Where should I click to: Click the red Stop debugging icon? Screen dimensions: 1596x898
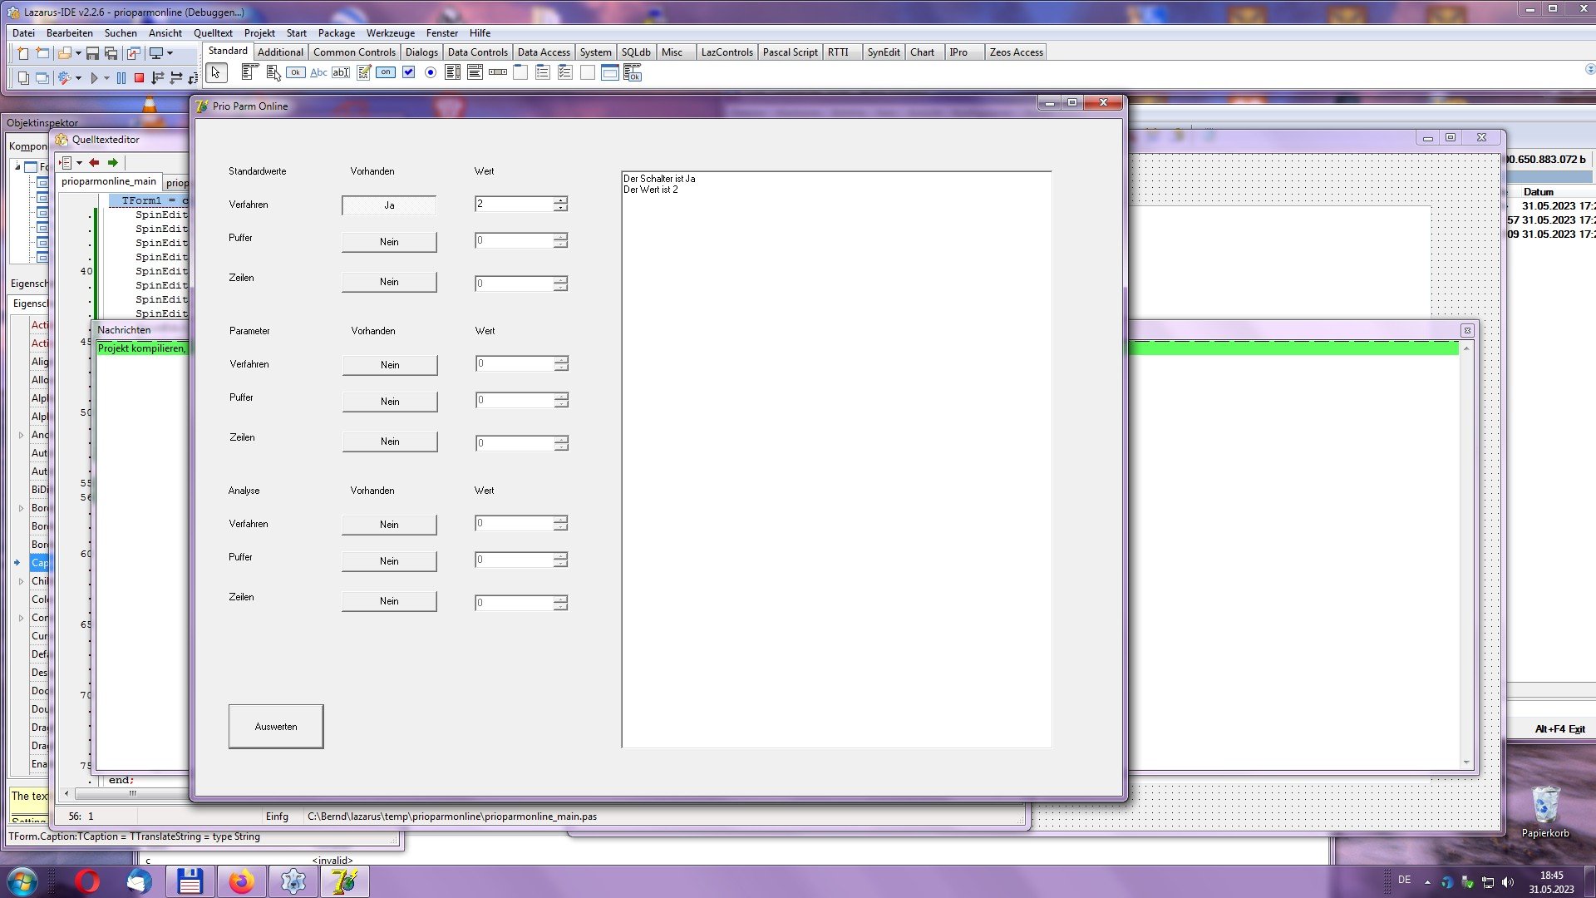tap(140, 78)
